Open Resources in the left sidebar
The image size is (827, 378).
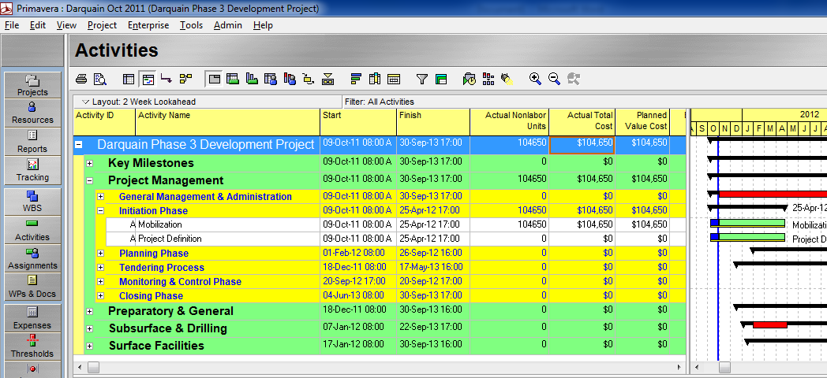tap(32, 113)
